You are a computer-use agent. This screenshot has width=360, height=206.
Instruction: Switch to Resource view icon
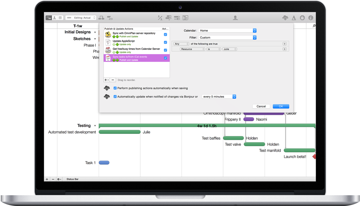pos(54,18)
